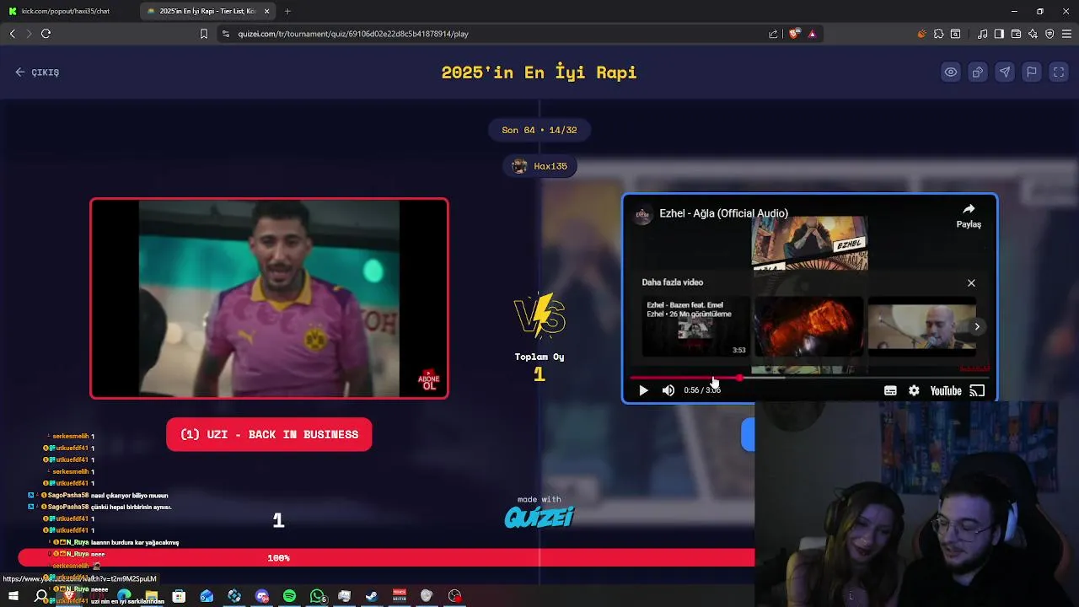Click the UZI video thumbnail on the left

269,298
